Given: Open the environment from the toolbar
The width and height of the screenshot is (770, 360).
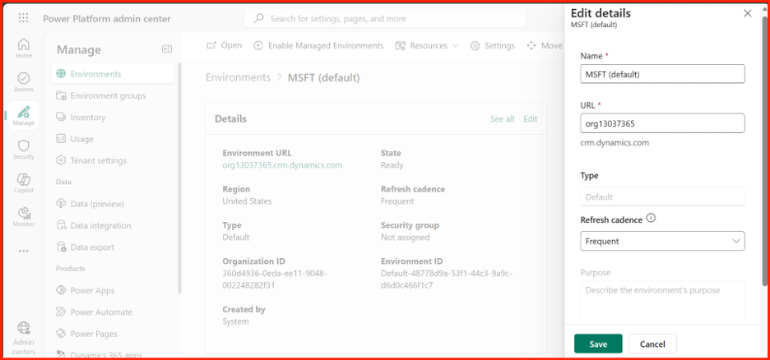Looking at the screenshot, I should [x=224, y=45].
